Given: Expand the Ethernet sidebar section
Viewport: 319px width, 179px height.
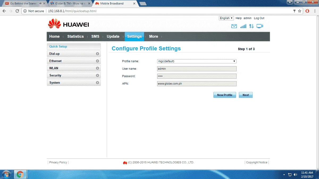Looking at the screenshot, I should pos(74,61).
